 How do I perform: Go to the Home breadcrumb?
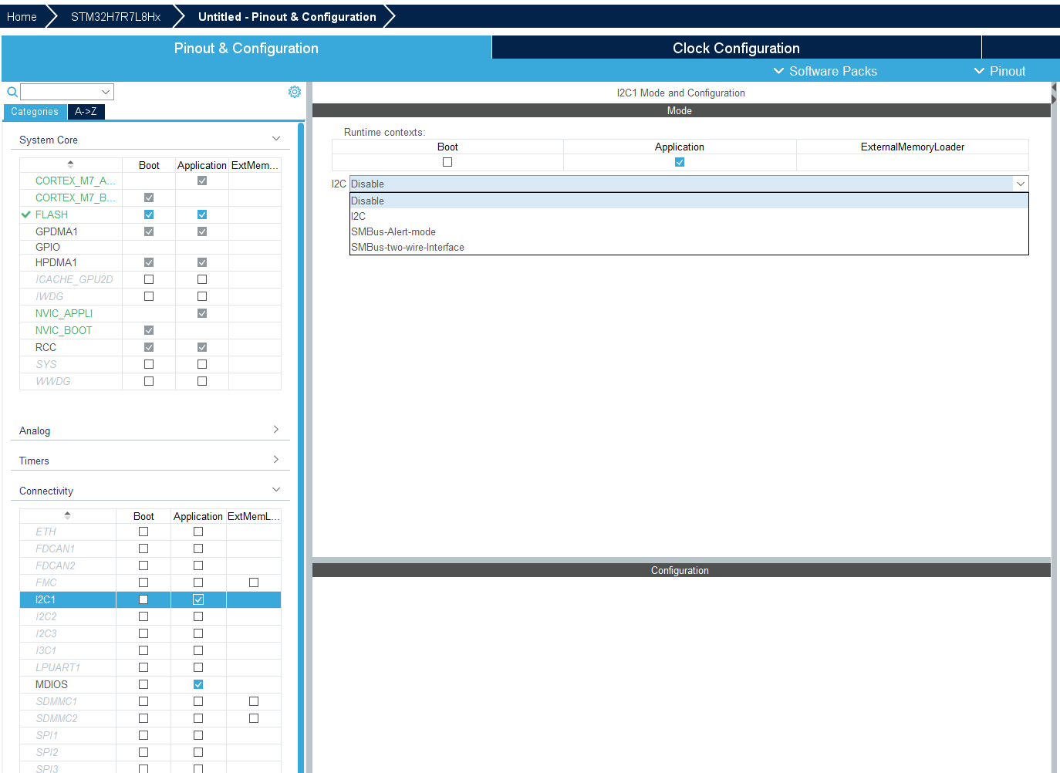coord(22,17)
